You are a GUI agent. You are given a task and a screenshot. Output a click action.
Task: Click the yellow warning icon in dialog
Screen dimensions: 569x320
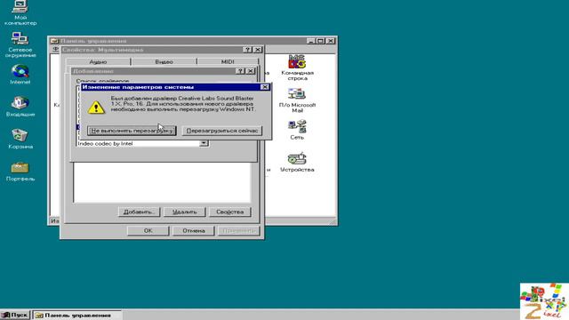coord(96,108)
